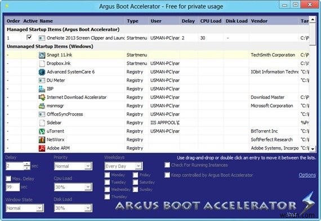The height and width of the screenshot is (221, 321).
Task: Click the DU Meter entry icon
Action: [x=42, y=81]
